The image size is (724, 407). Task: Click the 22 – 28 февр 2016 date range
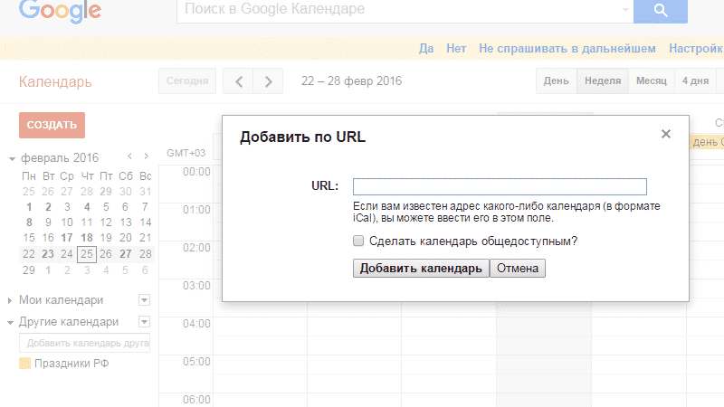coord(351,81)
